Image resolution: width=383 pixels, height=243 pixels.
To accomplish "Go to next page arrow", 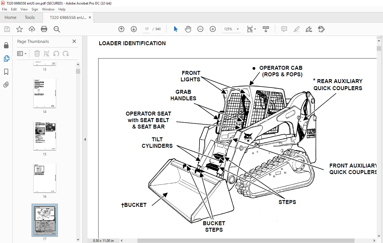I will [134, 29].
